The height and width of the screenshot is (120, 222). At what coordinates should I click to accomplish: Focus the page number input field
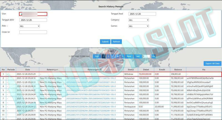pyautogui.click(x=146, y=56)
